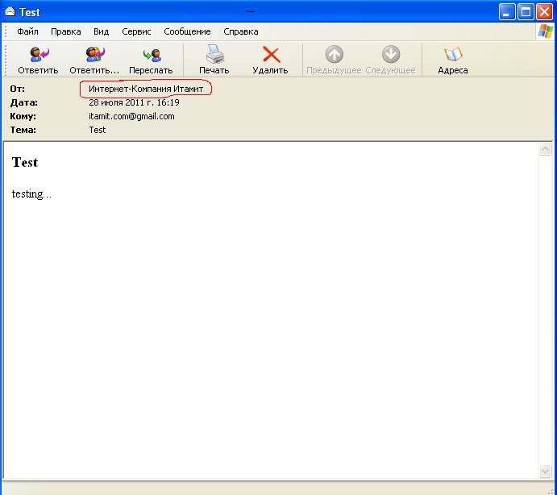Click the testing... body text
The width and height of the screenshot is (557, 495).
pyautogui.click(x=31, y=194)
